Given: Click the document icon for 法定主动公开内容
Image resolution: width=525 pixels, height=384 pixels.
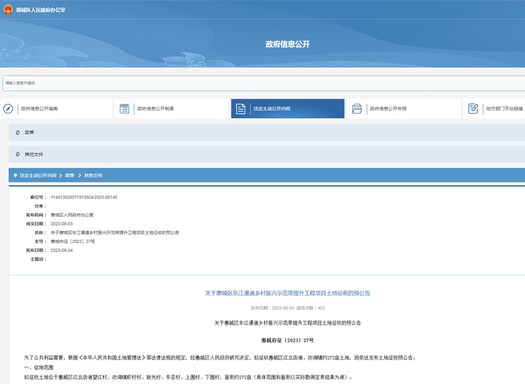Looking at the screenshot, I should tap(241, 109).
